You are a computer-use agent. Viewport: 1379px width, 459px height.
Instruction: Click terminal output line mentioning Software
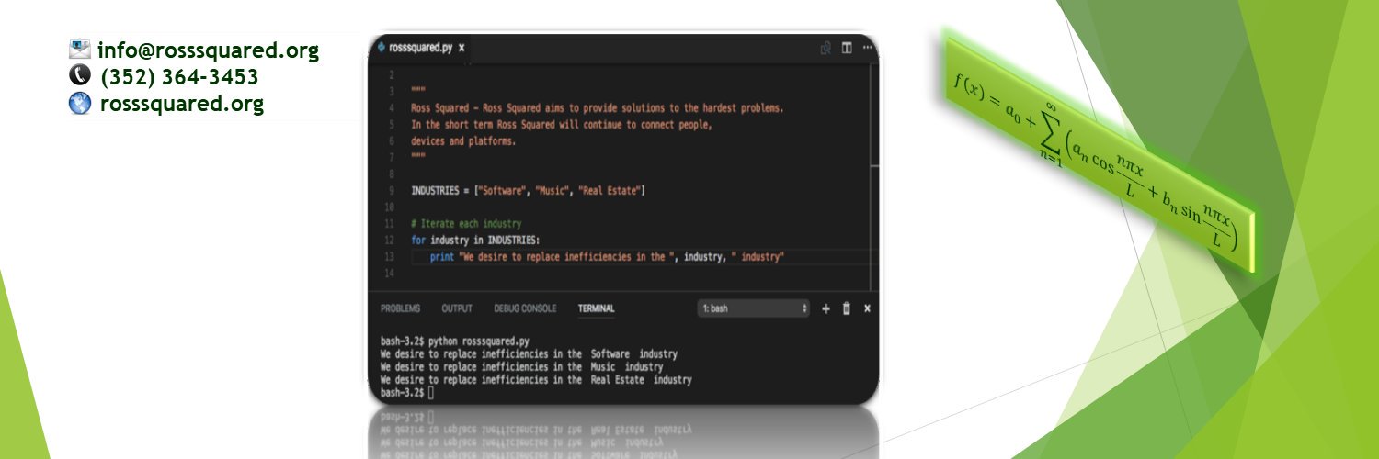point(530,353)
